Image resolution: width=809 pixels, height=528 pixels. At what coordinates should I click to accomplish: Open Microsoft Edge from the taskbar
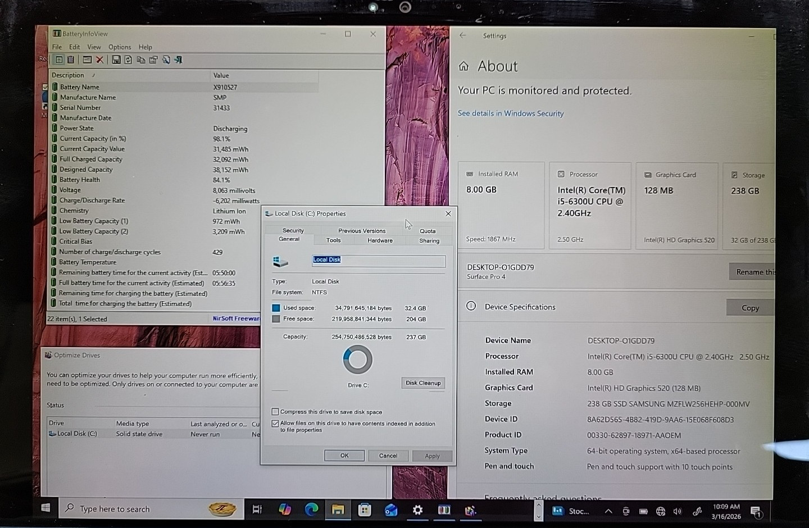coord(311,509)
